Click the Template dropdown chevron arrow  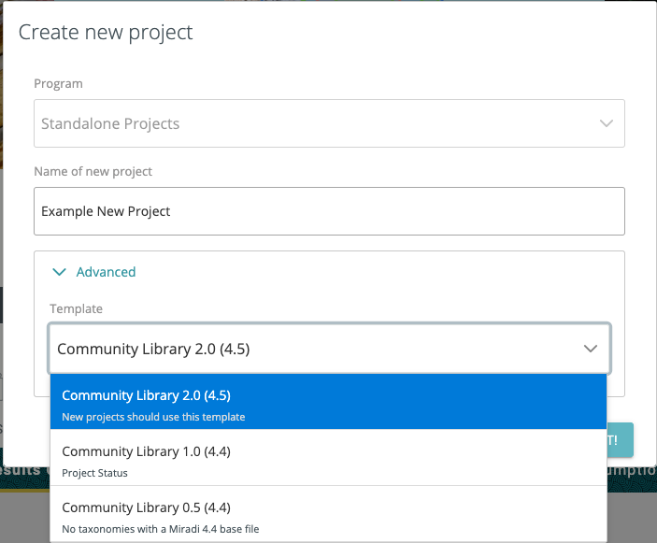(591, 349)
